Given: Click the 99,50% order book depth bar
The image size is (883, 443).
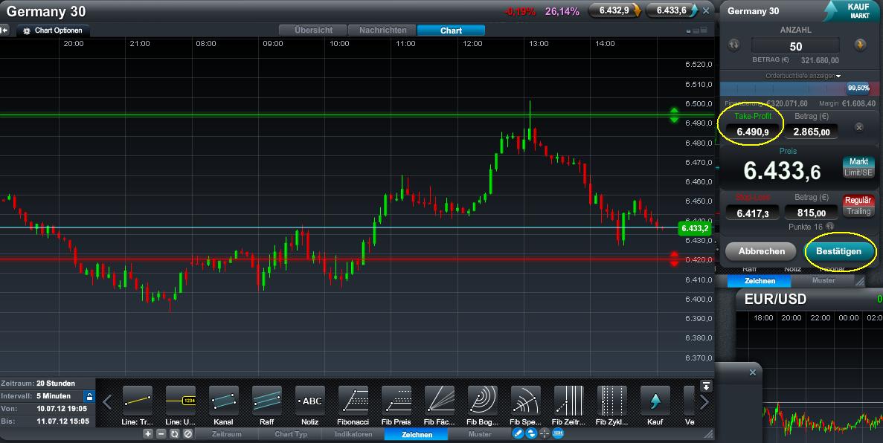Looking at the screenshot, I should (x=798, y=88).
